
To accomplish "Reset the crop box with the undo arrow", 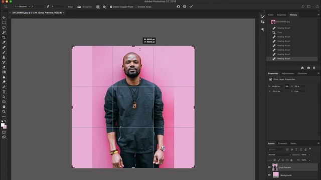I will click(x=178, y=6).
